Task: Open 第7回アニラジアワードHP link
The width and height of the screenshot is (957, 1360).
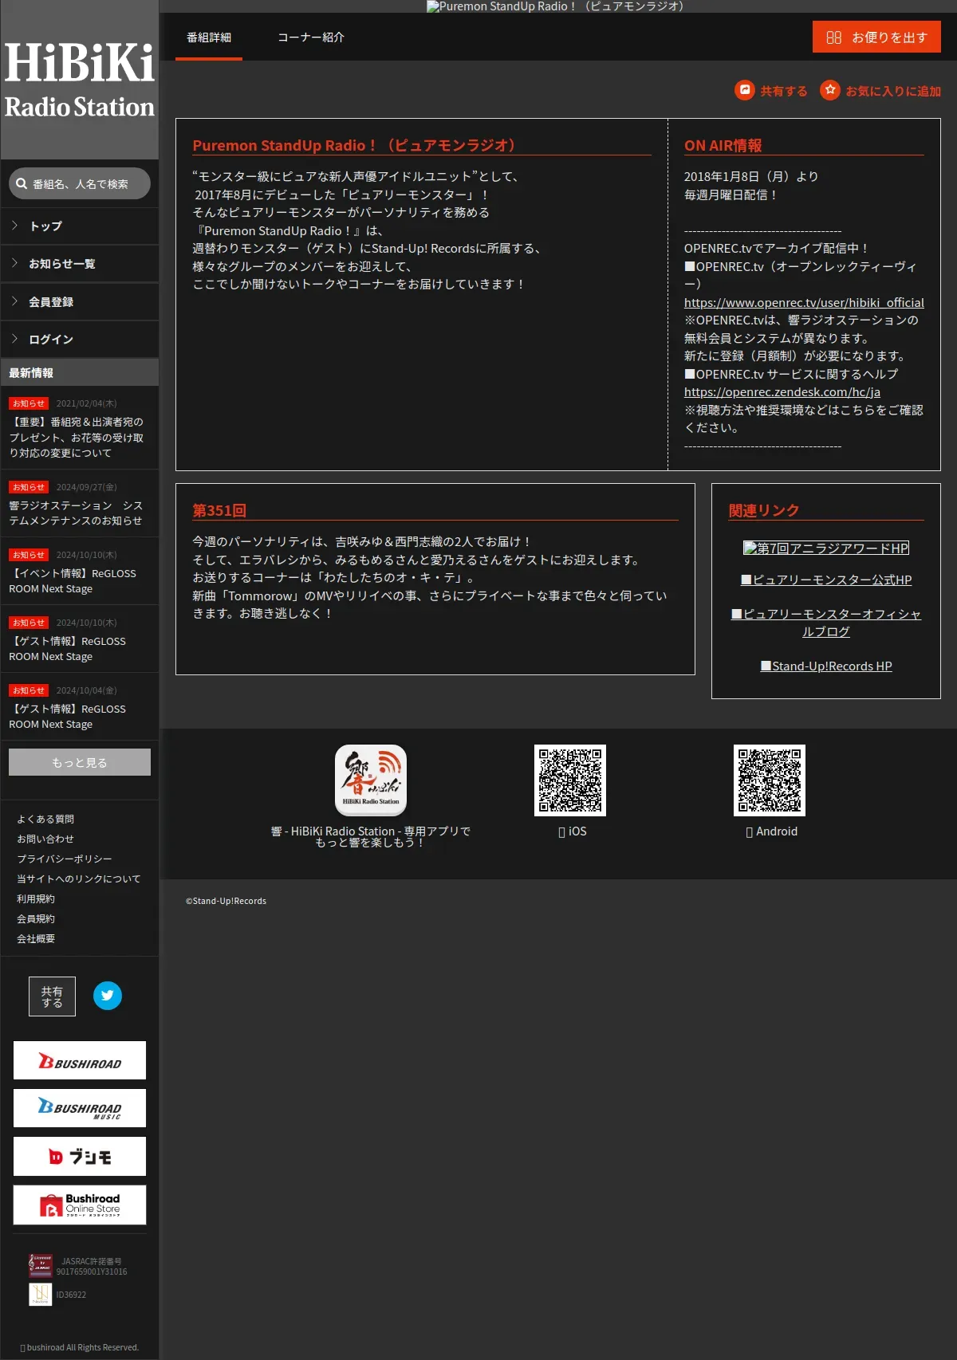Action: (826, 548)
